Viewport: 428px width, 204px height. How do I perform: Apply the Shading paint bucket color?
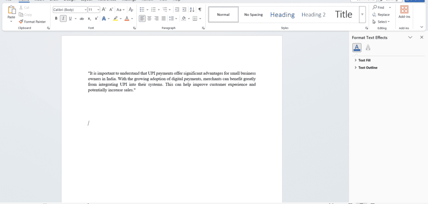pos(184,18)
